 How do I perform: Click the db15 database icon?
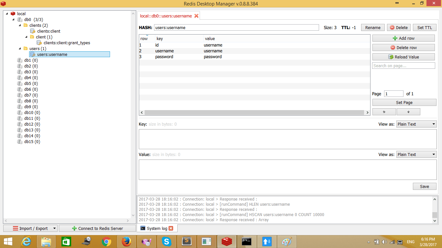point(20,141)
